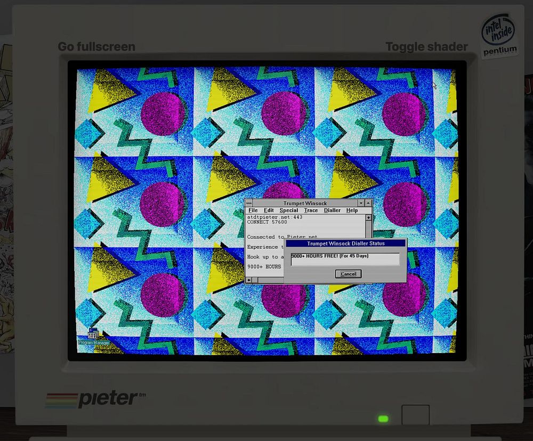This screenshot has width=533, height=441.
Task: Open the Trace menu in Trumpet Winsock
Action: coord(311,210)
